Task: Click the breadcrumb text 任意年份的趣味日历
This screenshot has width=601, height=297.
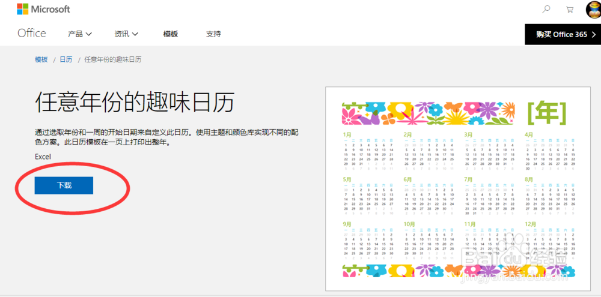Action: coord(113,59)
